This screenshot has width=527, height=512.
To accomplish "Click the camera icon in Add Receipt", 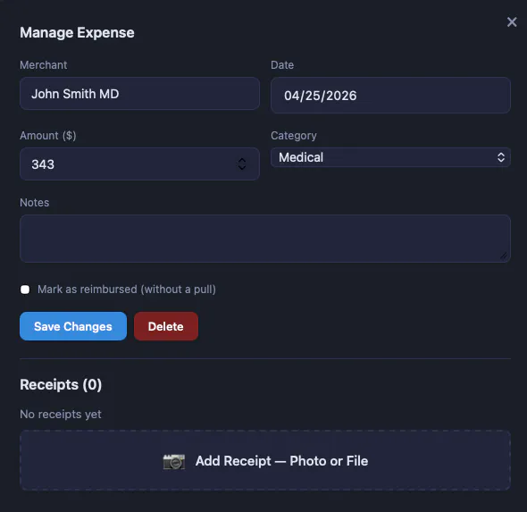I will [x=174, y=461].
